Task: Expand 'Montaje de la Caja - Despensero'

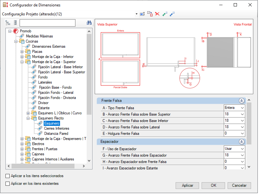Action: (22, 139)
